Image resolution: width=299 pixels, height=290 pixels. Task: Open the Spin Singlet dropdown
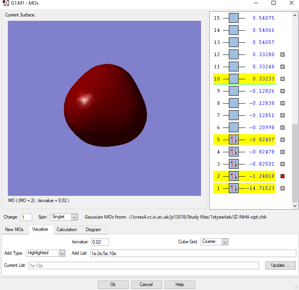click(64, 217)
